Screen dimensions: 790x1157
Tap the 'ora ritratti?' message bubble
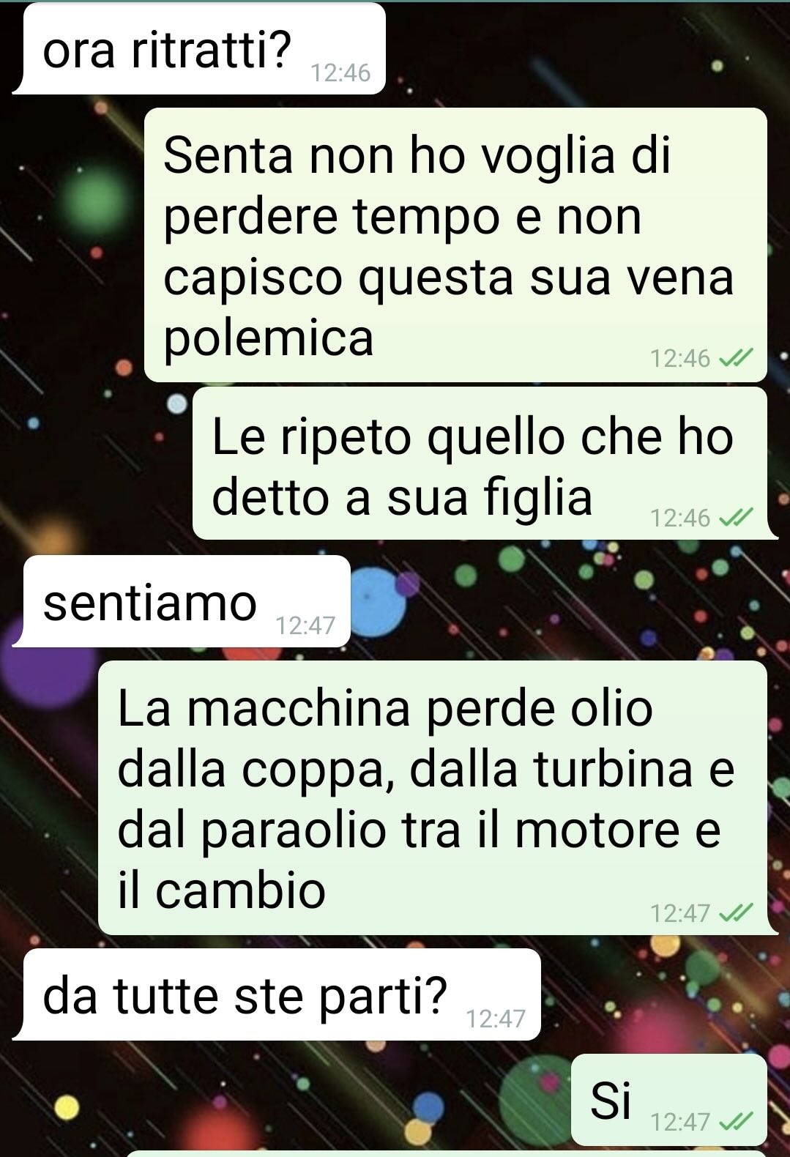pyautogui.click(x=199, y=49)
